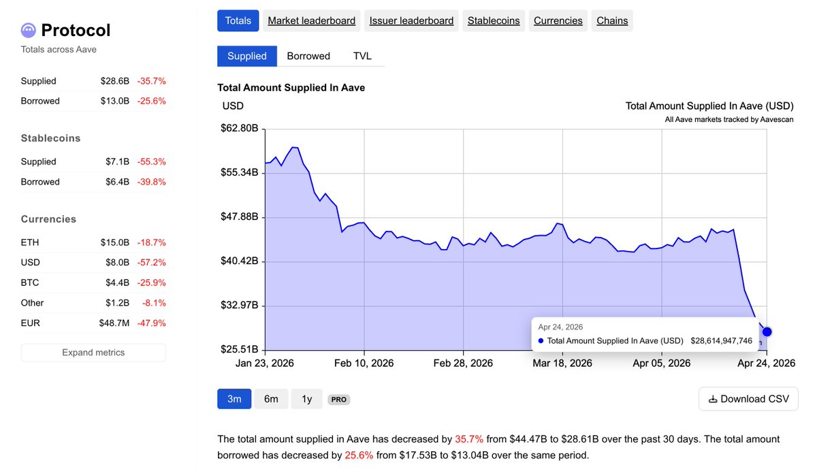Open the Market leaderboard tab
Viewport: 817px width, 469px height.
311,20
